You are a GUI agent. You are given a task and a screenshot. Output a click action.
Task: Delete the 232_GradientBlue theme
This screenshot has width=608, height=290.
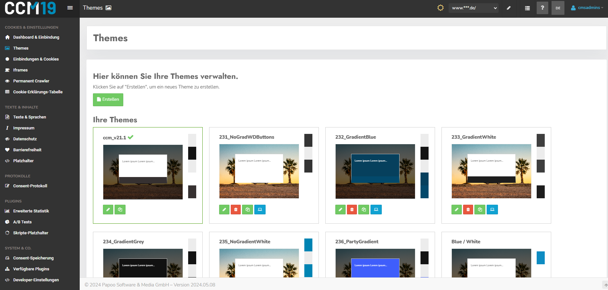[352, 210]
